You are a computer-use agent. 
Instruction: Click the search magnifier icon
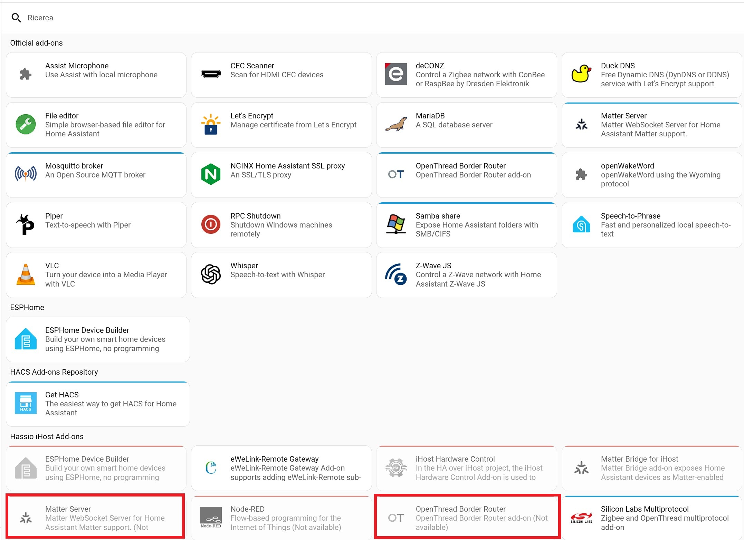[16, 18]
